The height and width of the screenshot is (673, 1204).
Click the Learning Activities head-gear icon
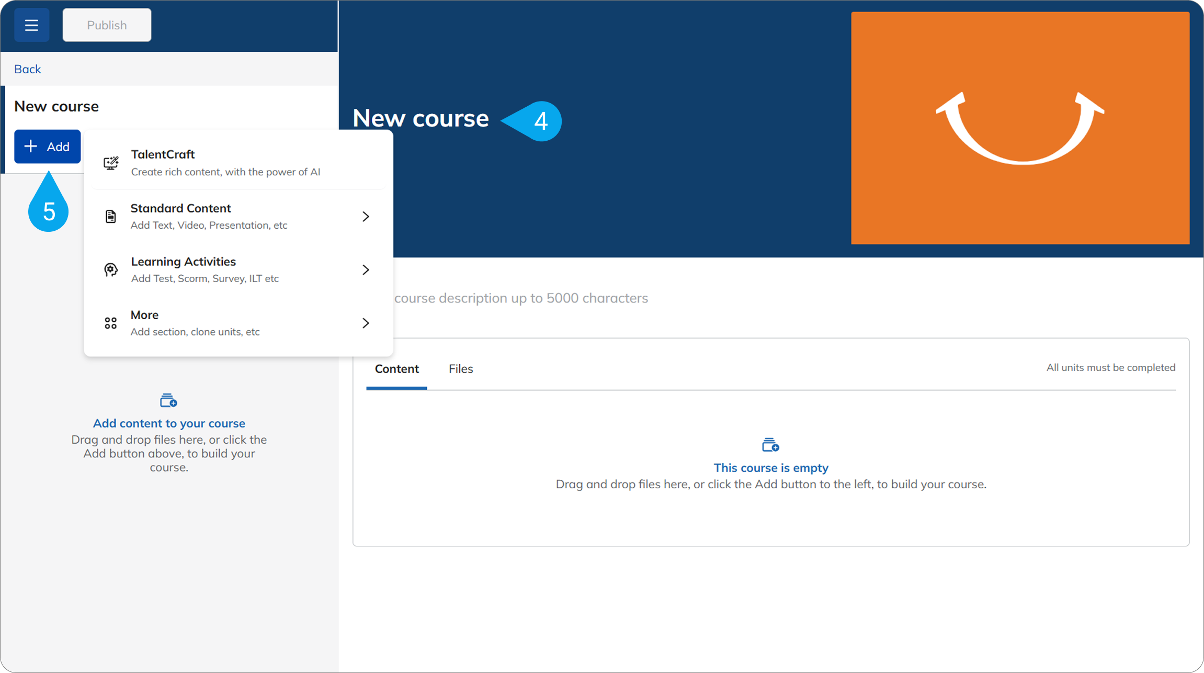[x=111, y=270]
